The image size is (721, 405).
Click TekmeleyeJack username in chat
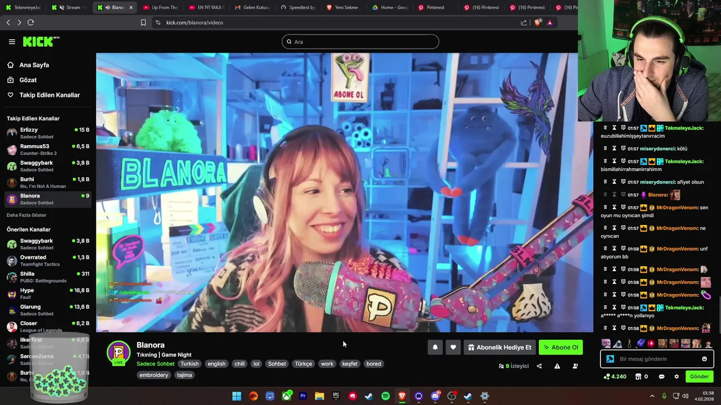pos(684,128)
